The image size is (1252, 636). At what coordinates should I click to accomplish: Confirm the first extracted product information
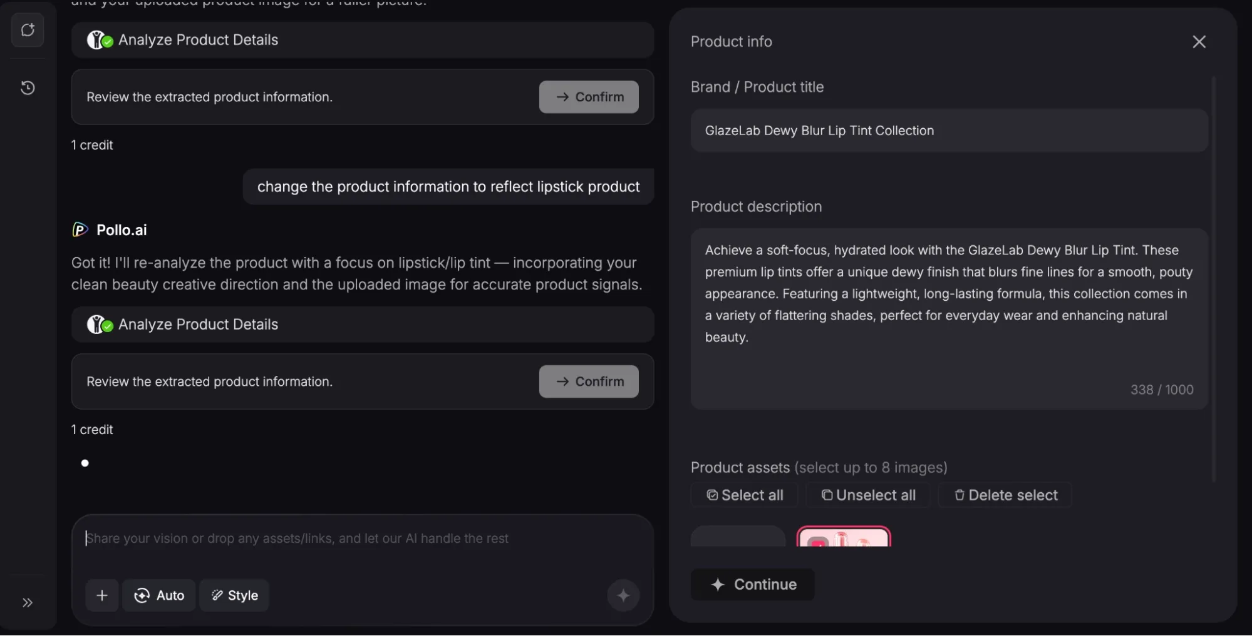589,97
